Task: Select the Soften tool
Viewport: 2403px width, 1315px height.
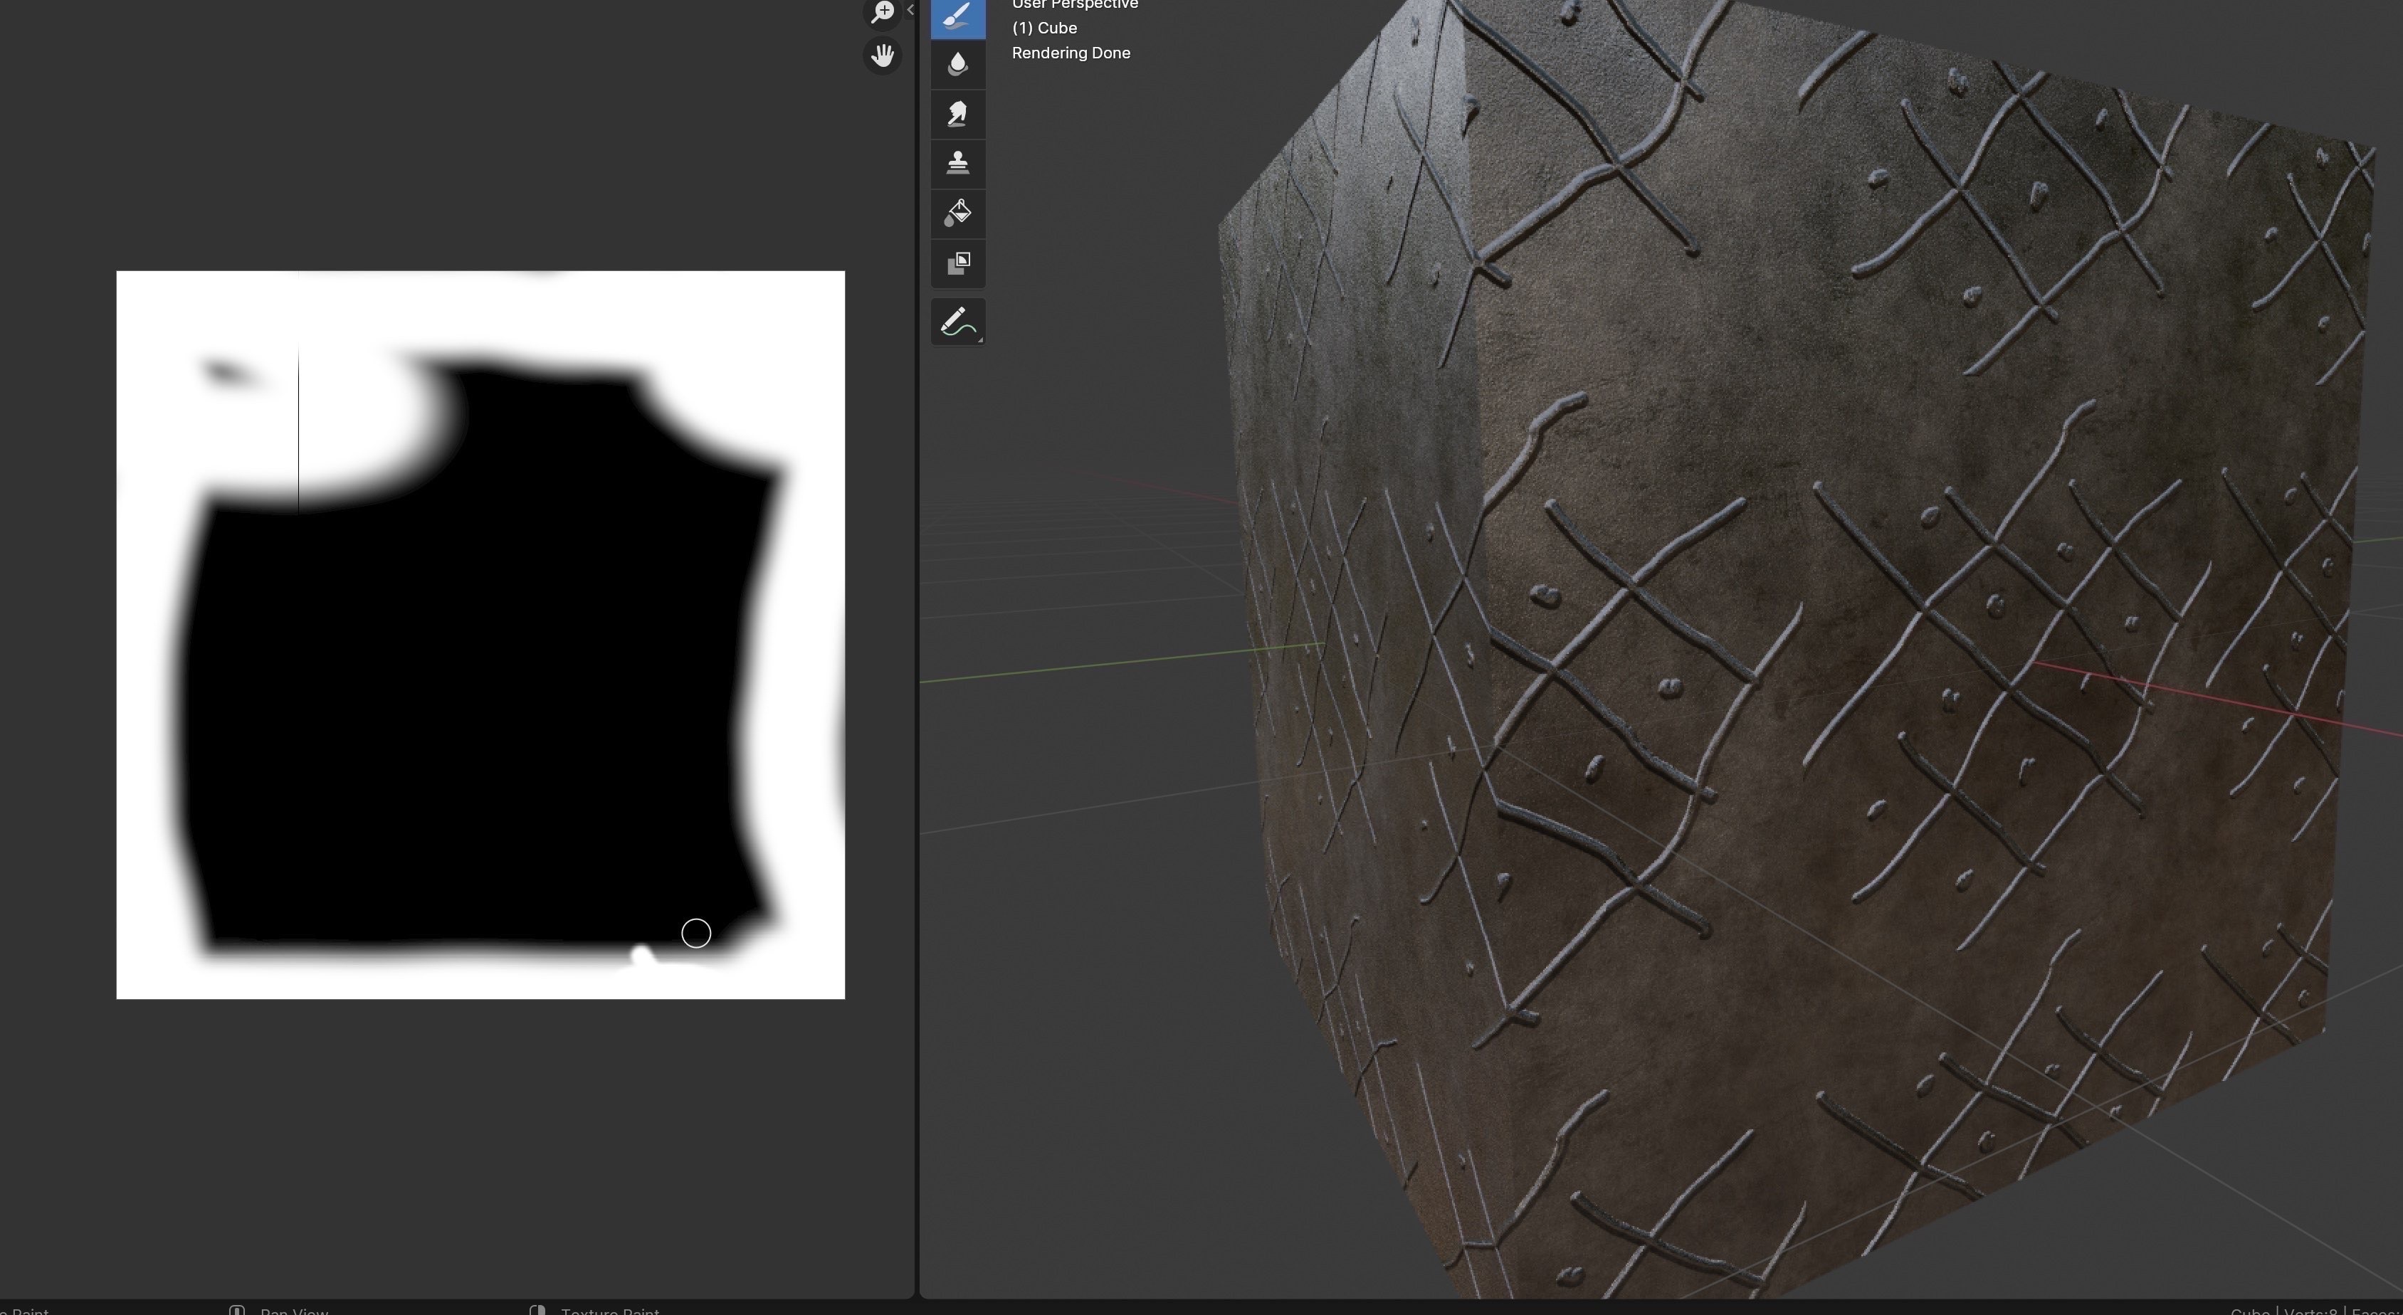Action: point(958,64)
